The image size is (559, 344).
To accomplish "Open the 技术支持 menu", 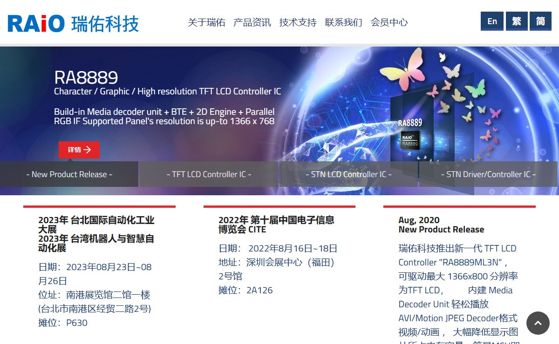I will coord(298,22).
